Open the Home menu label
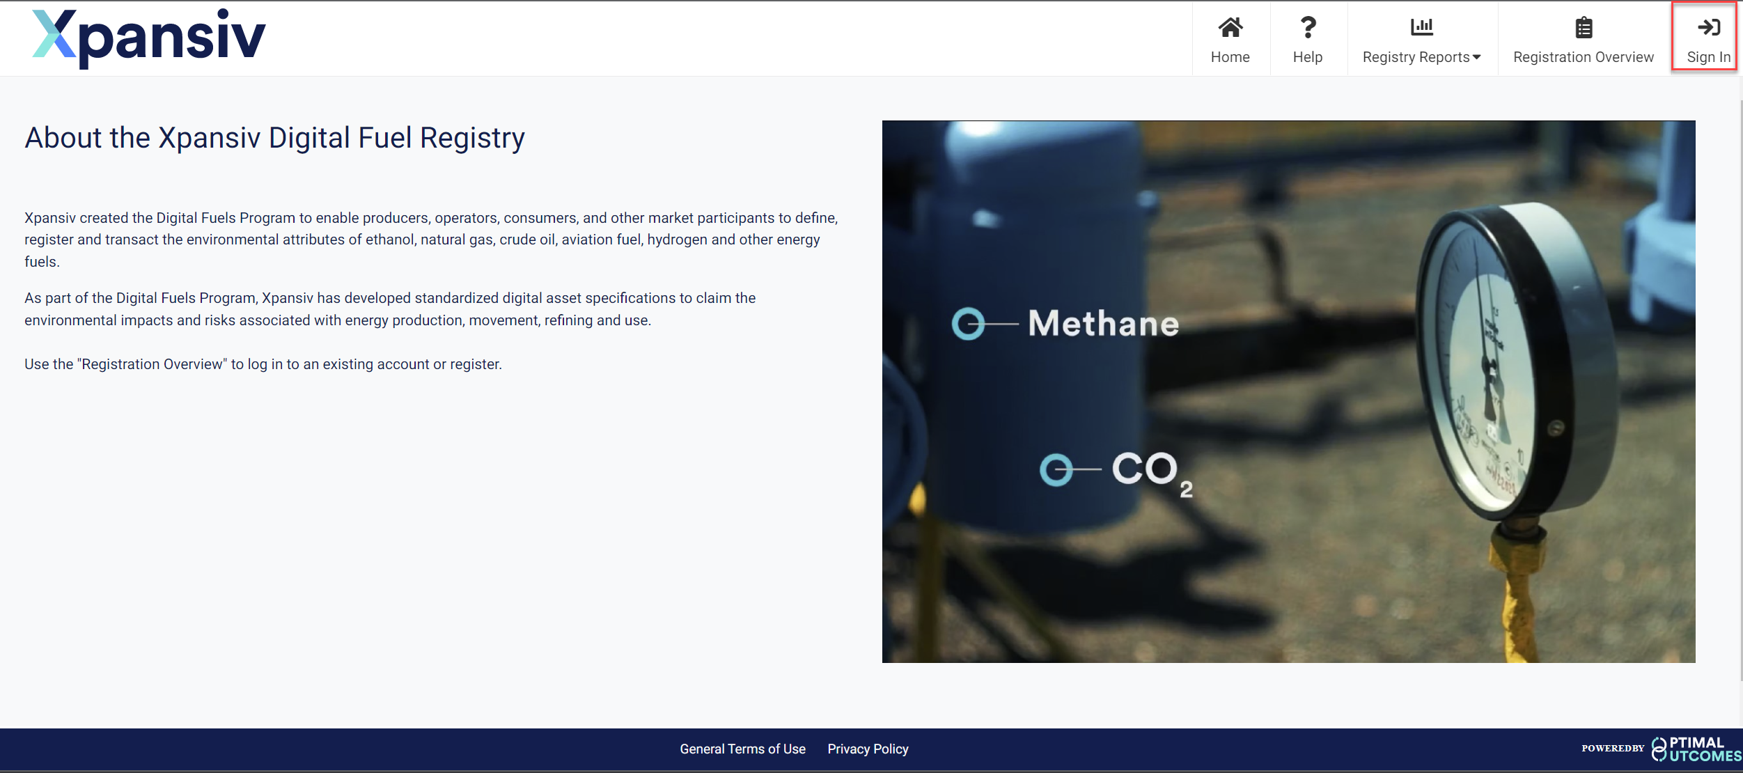 click(x=1230, y=57)
